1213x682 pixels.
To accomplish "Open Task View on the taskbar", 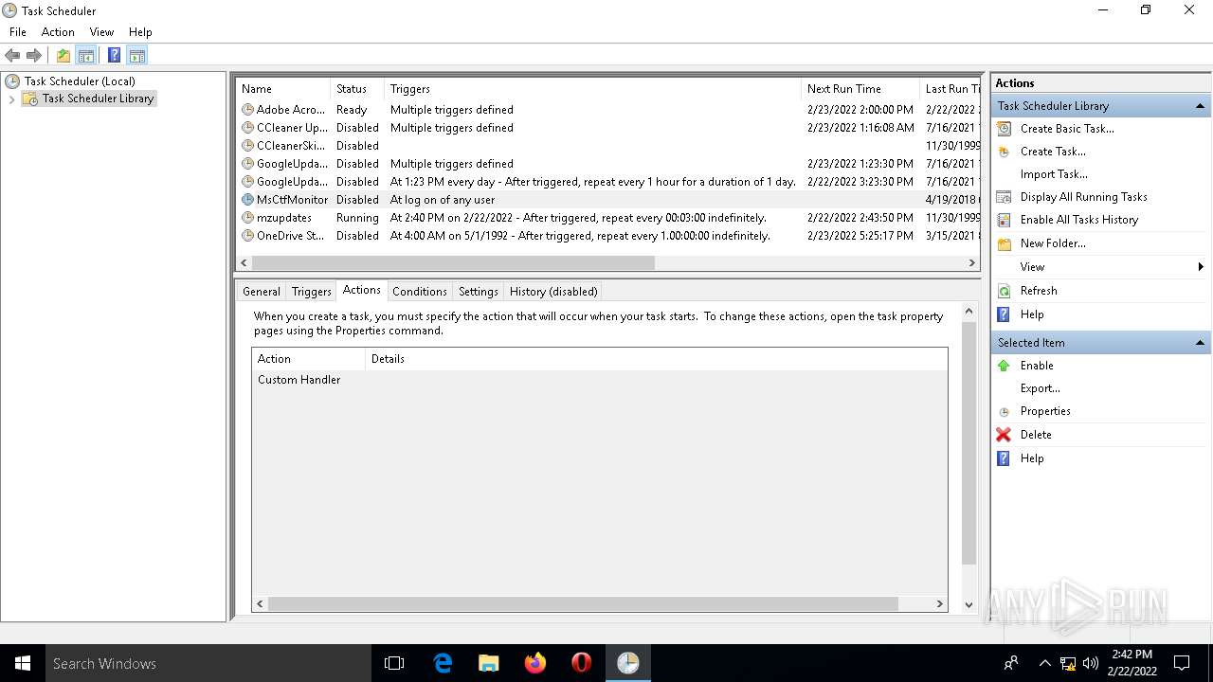I will (x=394, y=663).
